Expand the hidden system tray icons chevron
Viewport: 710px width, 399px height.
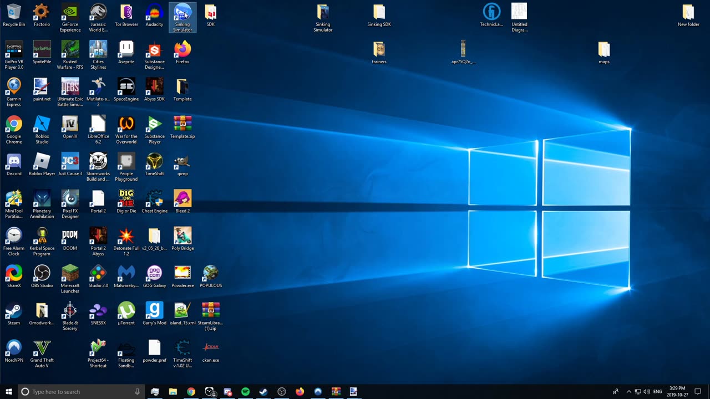[x=628, y=392]
